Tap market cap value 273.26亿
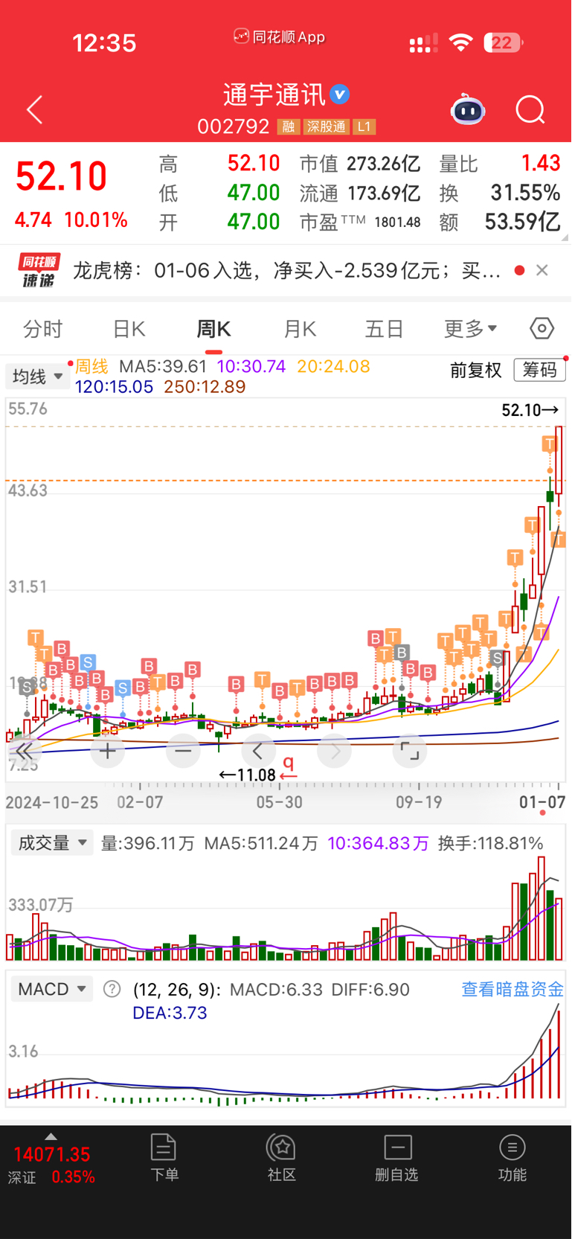 [384, 164]
